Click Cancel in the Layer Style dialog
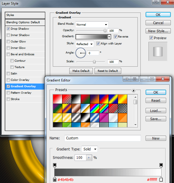The image size is (174, 183). point(158,23)
